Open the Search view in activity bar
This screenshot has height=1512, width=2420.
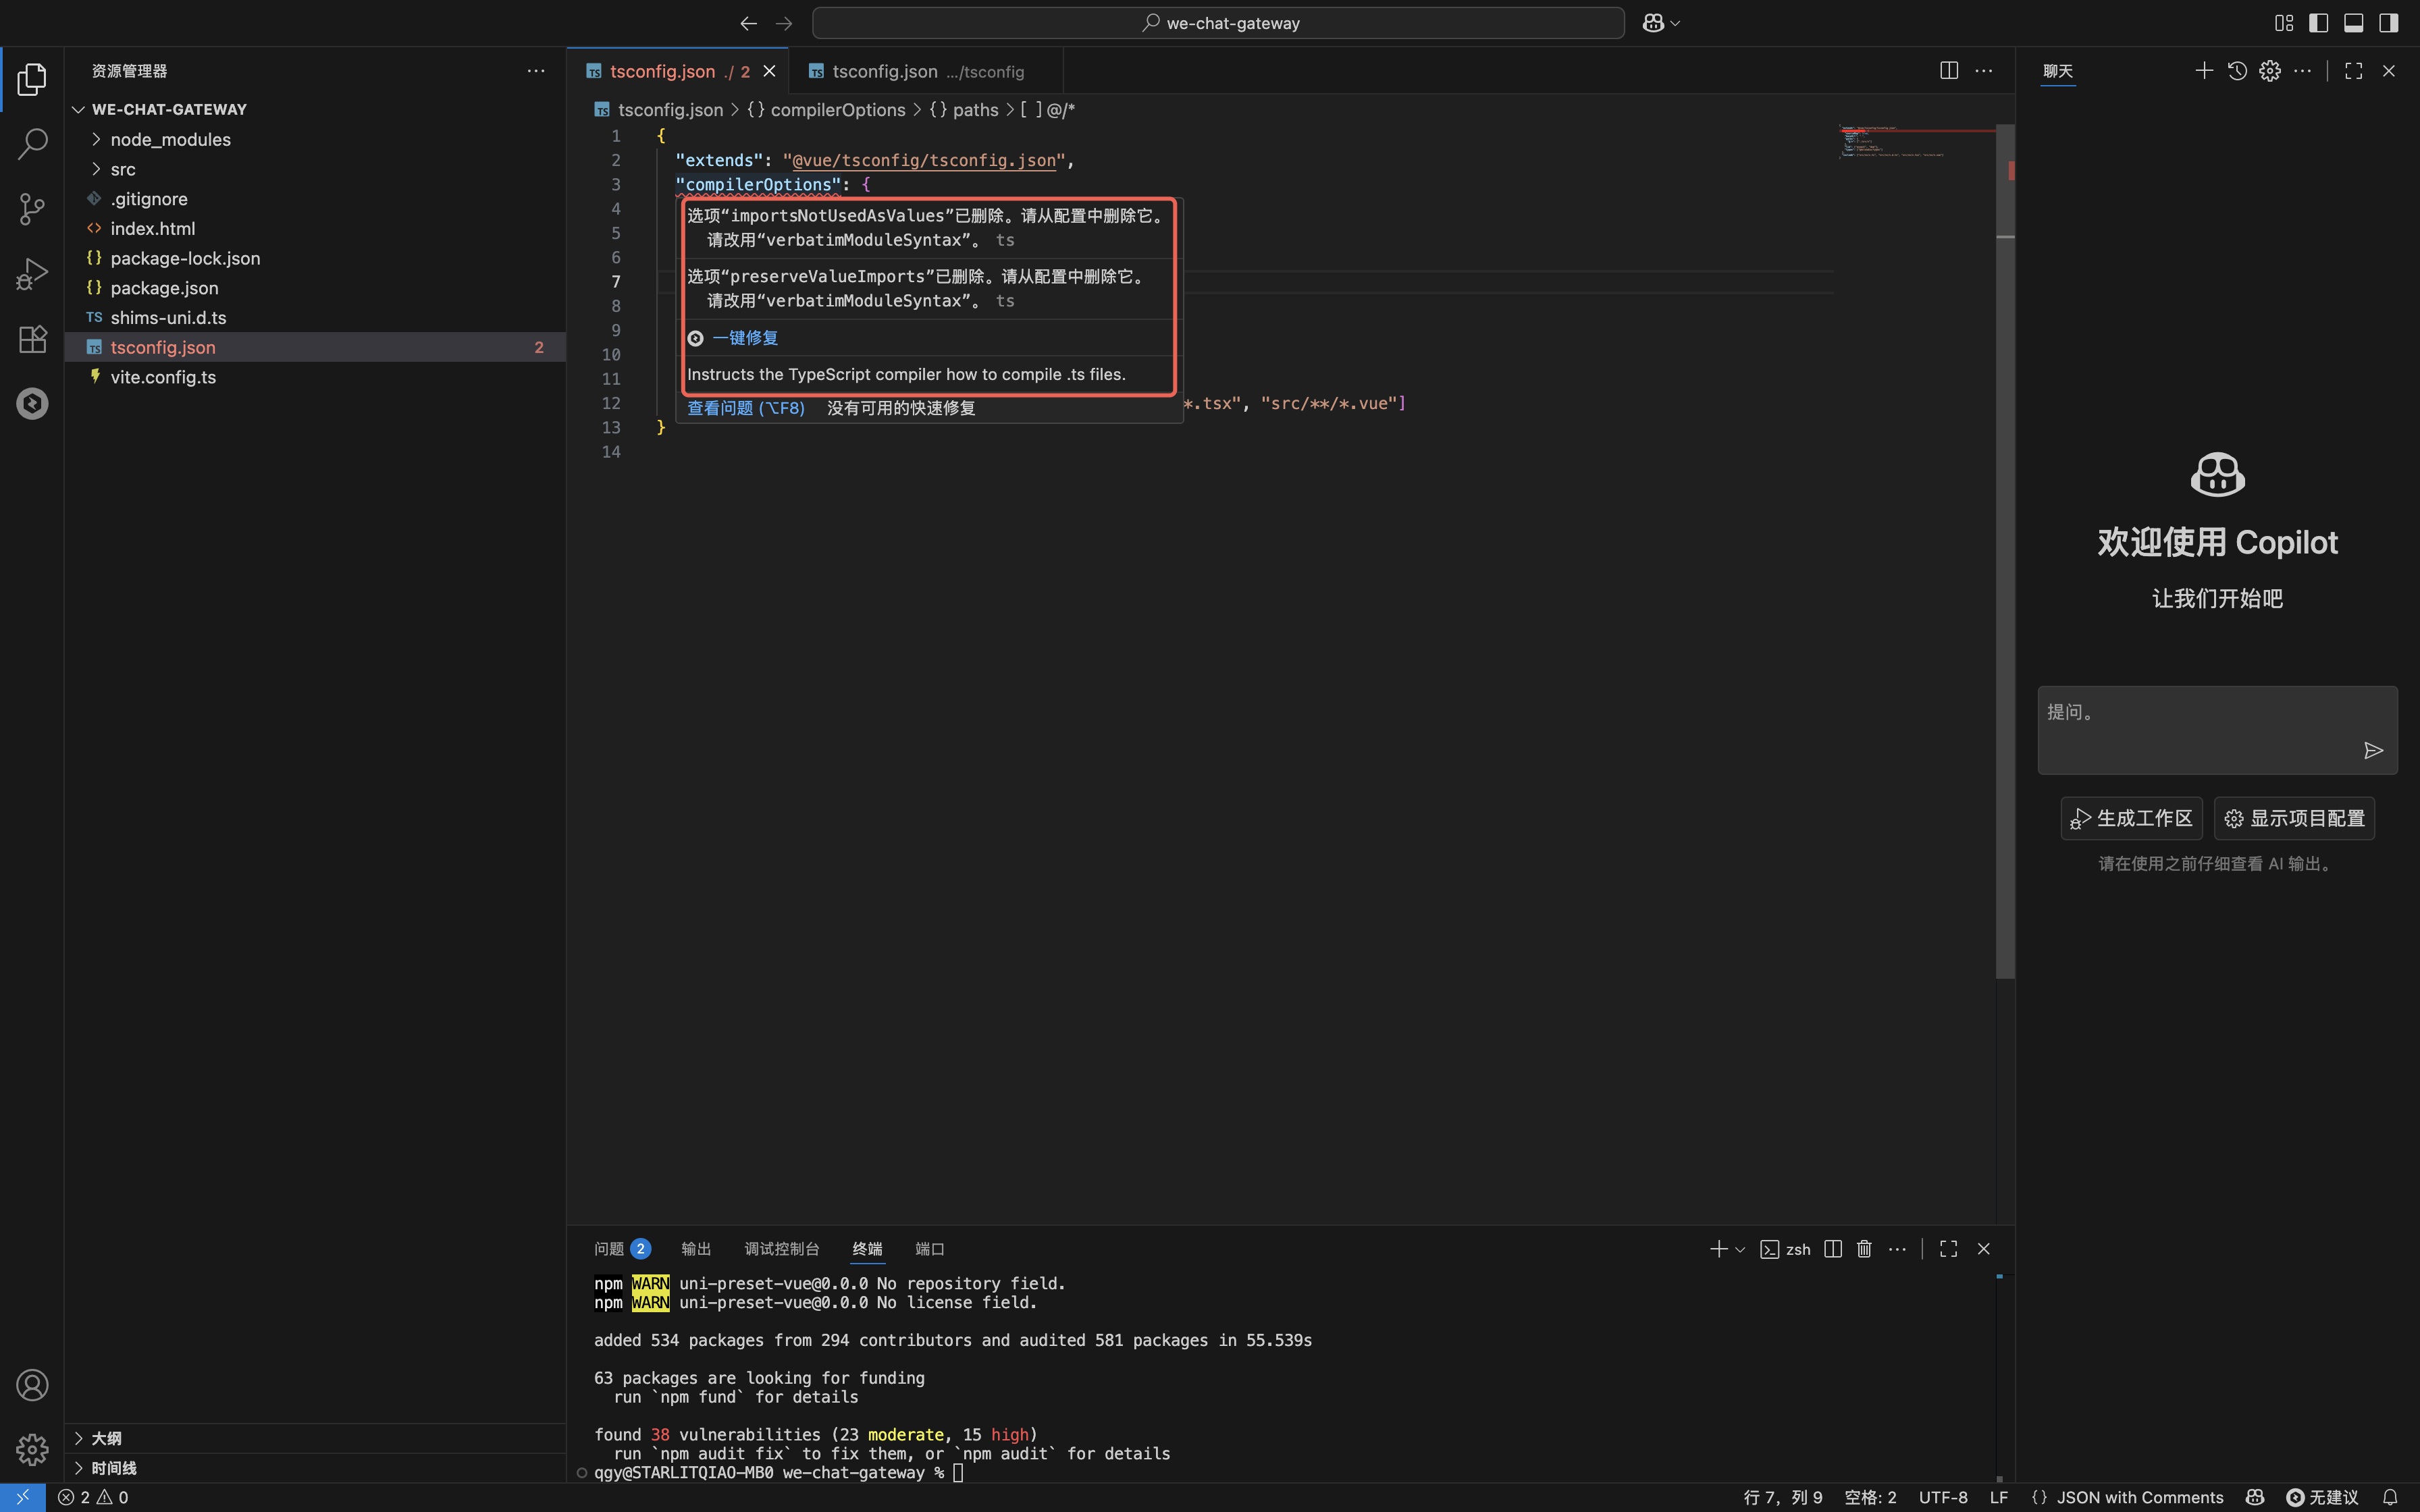point(32,144)
